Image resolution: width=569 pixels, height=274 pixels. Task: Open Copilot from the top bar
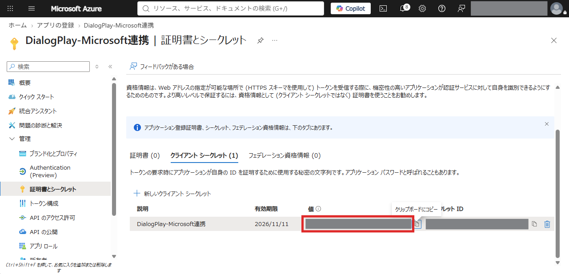coord(351,8)
